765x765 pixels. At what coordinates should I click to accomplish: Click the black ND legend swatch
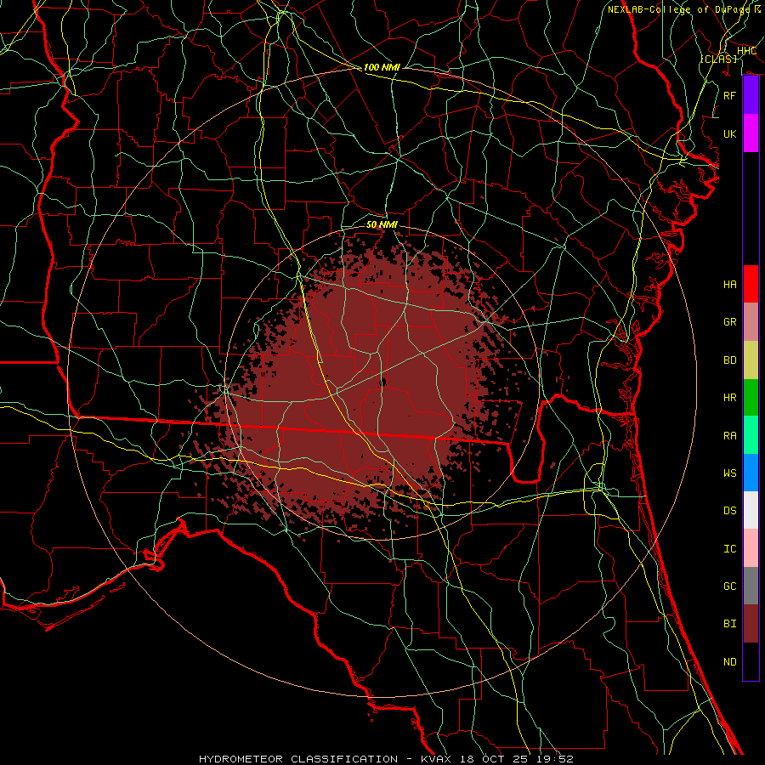pos(751,661)
